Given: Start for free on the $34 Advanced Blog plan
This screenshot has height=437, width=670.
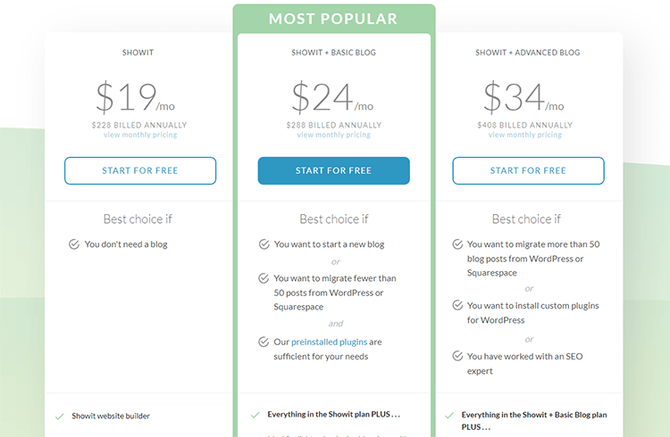Looking at the screenshot, I should [x=528, y=170].
